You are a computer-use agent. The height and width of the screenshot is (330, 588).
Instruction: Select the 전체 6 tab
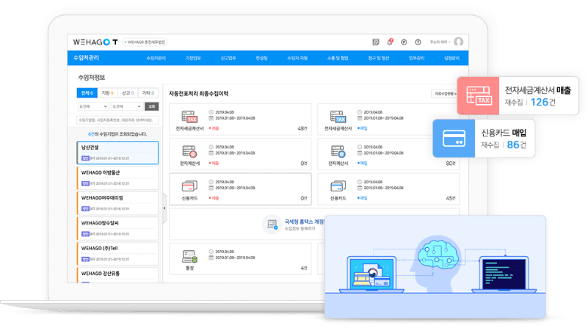(x=87, y=93)
